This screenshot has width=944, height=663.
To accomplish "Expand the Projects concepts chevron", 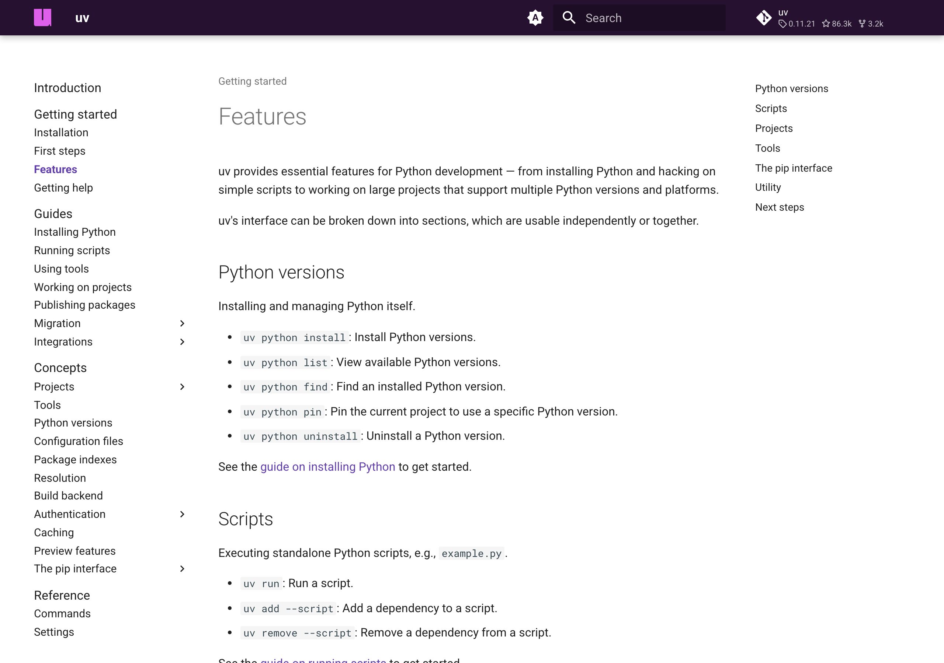I will (182, 387).
